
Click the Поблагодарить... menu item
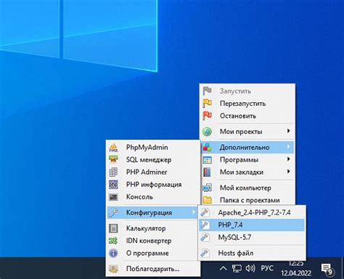click(153, 269)
